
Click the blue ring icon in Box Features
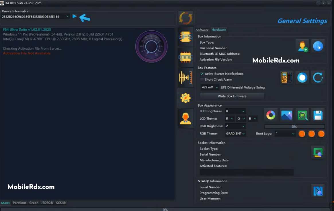302,77
